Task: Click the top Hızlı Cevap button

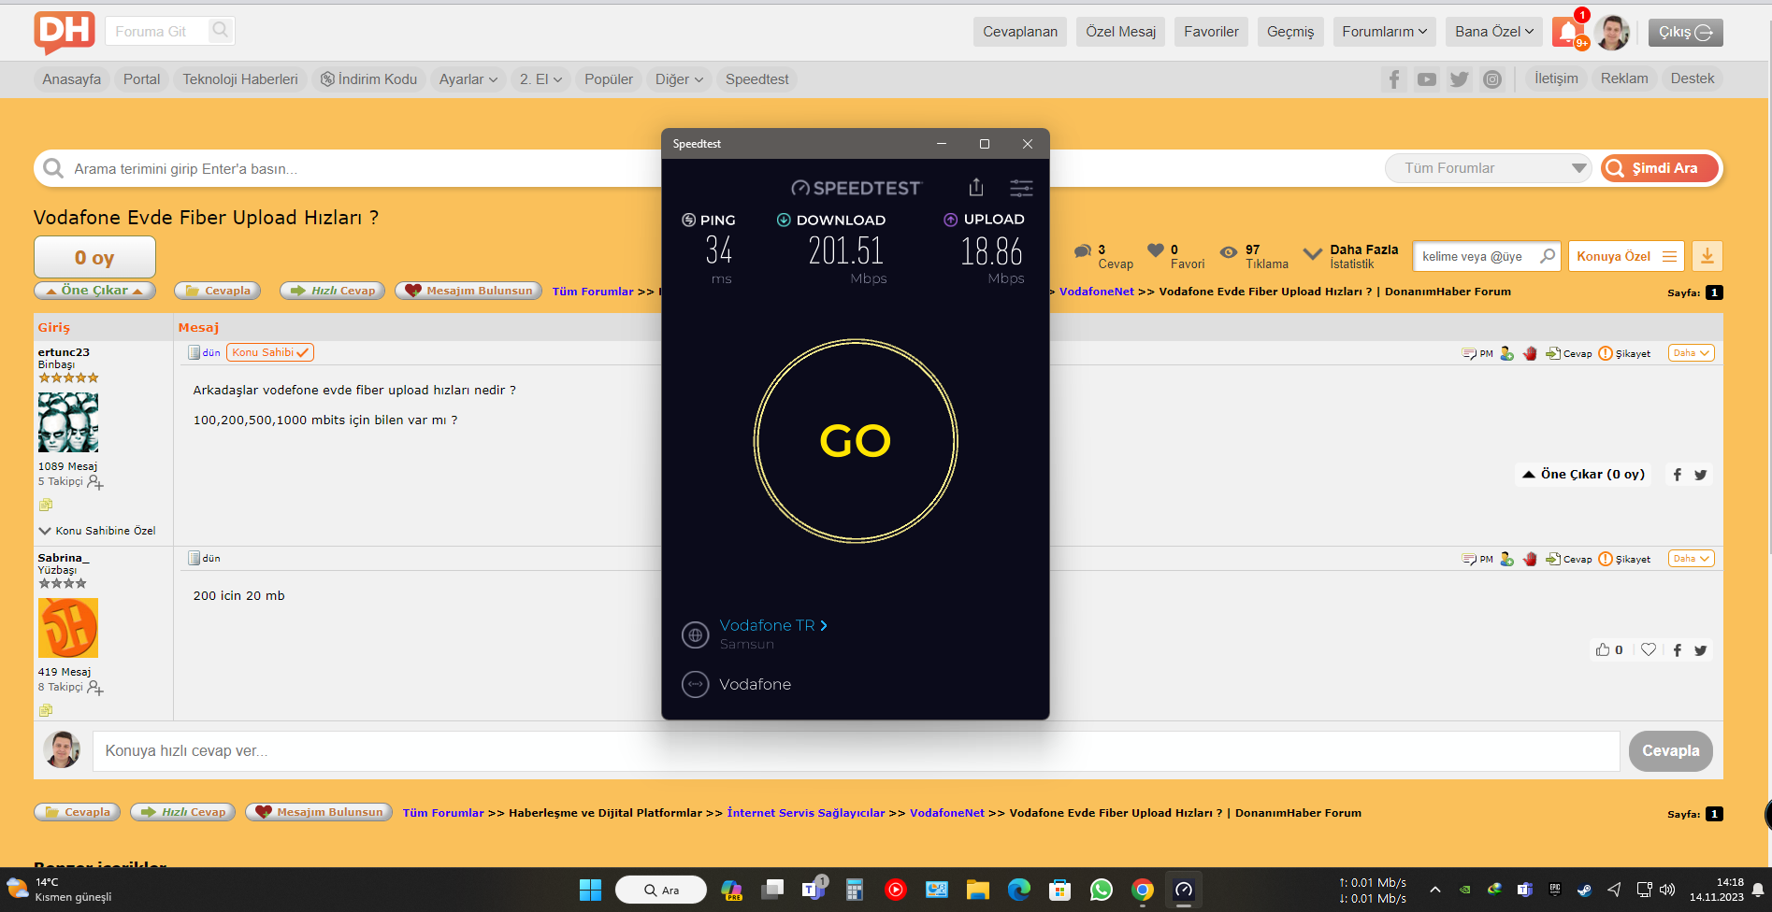Action: (333, 291)
